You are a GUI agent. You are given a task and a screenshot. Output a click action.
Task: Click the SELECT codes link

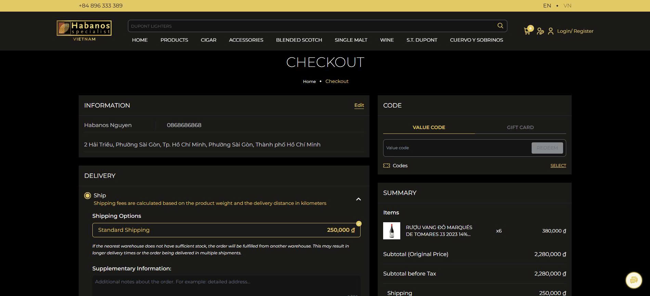click(x=558, y=166)
